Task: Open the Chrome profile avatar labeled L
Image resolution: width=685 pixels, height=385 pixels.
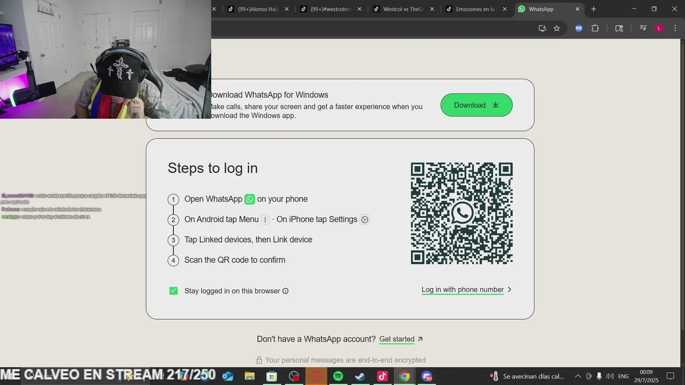Action: click(659, 28)
